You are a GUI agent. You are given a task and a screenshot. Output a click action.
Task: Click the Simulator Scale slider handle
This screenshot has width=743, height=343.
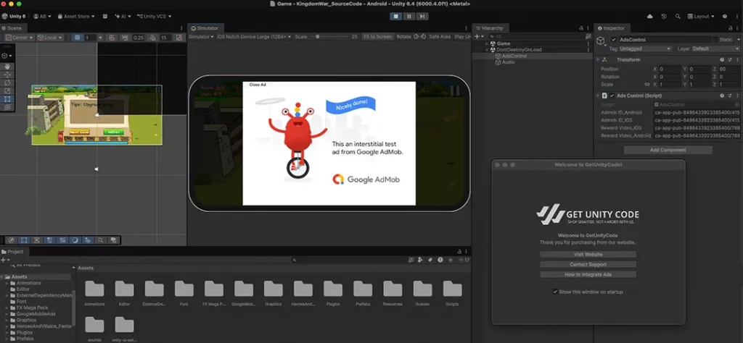click(x=318, y=37)
